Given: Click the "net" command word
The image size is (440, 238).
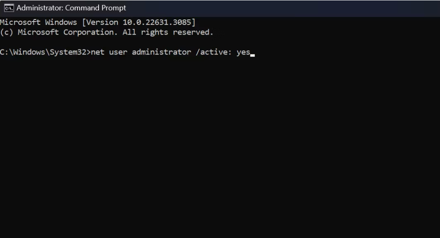Looking at the screenshot, I should tap(98, 53).
